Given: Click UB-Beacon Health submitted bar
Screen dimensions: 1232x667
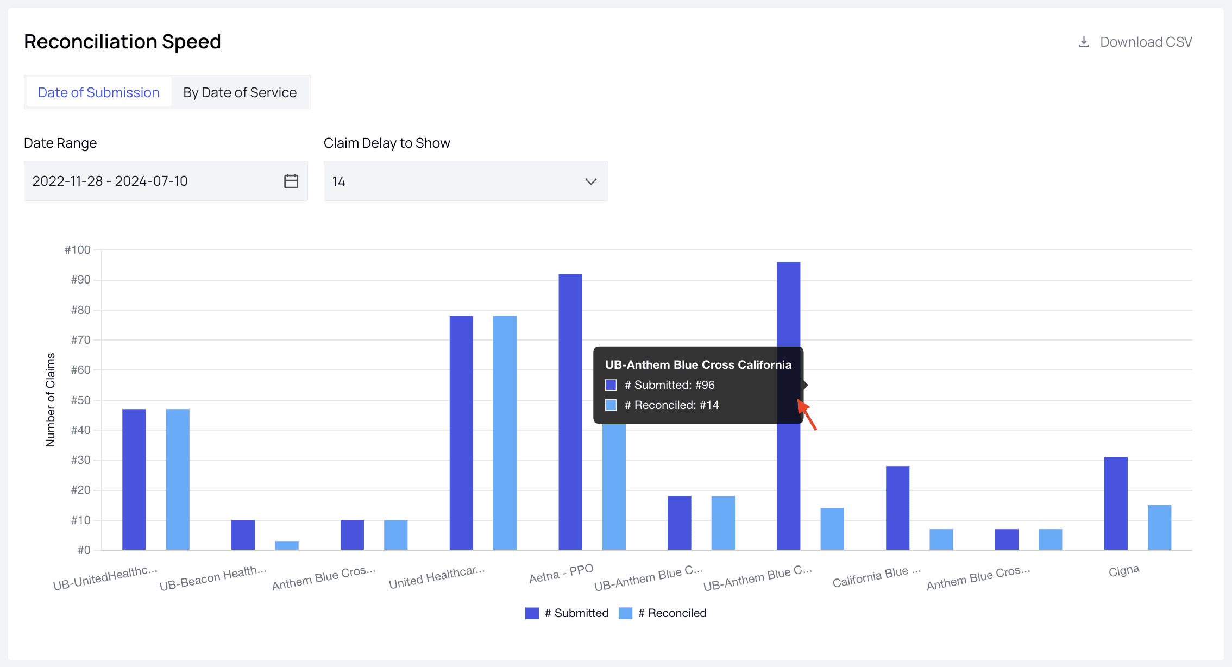Looking at the screenshot, I should (x=243, y=535).
